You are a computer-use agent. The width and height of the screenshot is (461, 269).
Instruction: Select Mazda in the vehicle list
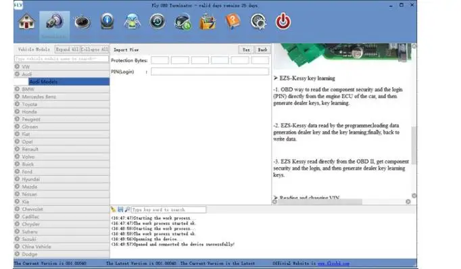62,187
